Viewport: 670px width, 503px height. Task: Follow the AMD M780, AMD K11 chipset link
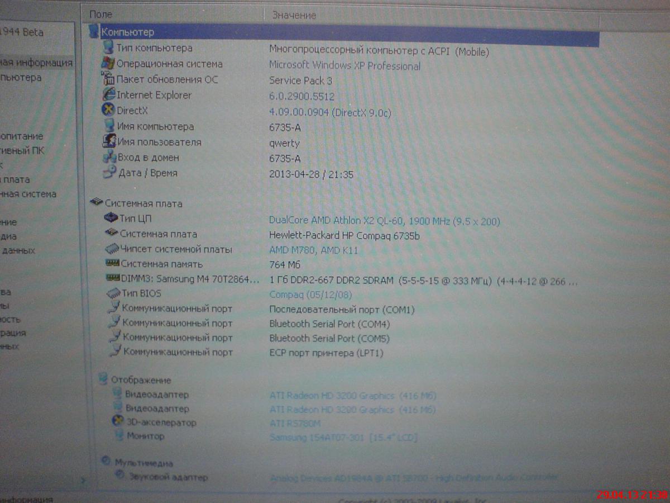pyautogui.click(x=313, y=250)
